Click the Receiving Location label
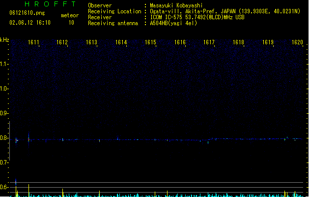 pos(114,11)
